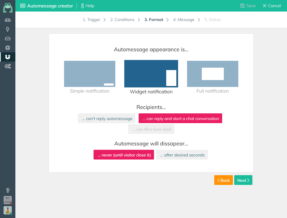This screenshot has width=287, height=218.
Task: Go to step 4. Message
Action: 184,20
